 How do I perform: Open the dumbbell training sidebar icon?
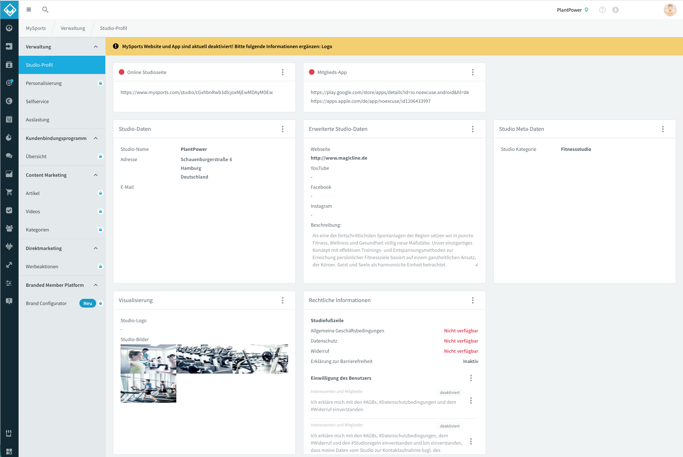pos(9,265)
